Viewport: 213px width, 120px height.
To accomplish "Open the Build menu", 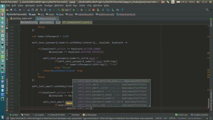I will pos(69,6).
